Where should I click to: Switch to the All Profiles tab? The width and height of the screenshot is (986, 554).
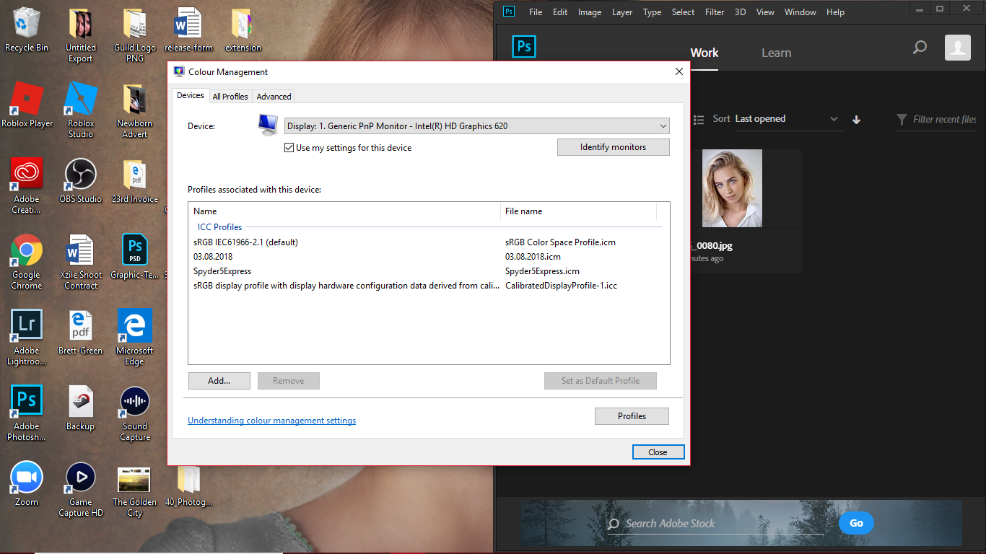[230, 97]
